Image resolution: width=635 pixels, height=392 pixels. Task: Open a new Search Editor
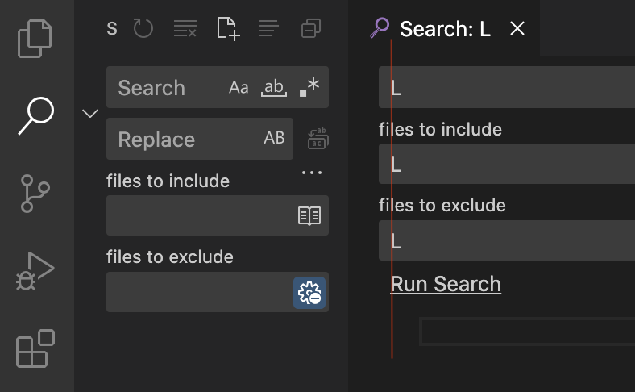click(x=228, y=28)
